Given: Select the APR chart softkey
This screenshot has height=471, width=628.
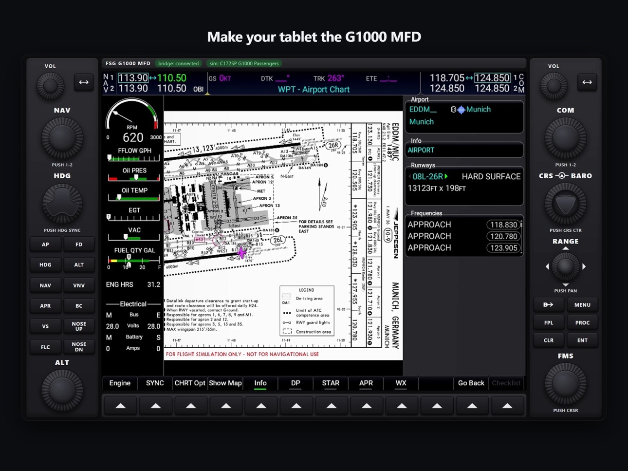Looking at the screenshot, I should click(x=366, y=383).
